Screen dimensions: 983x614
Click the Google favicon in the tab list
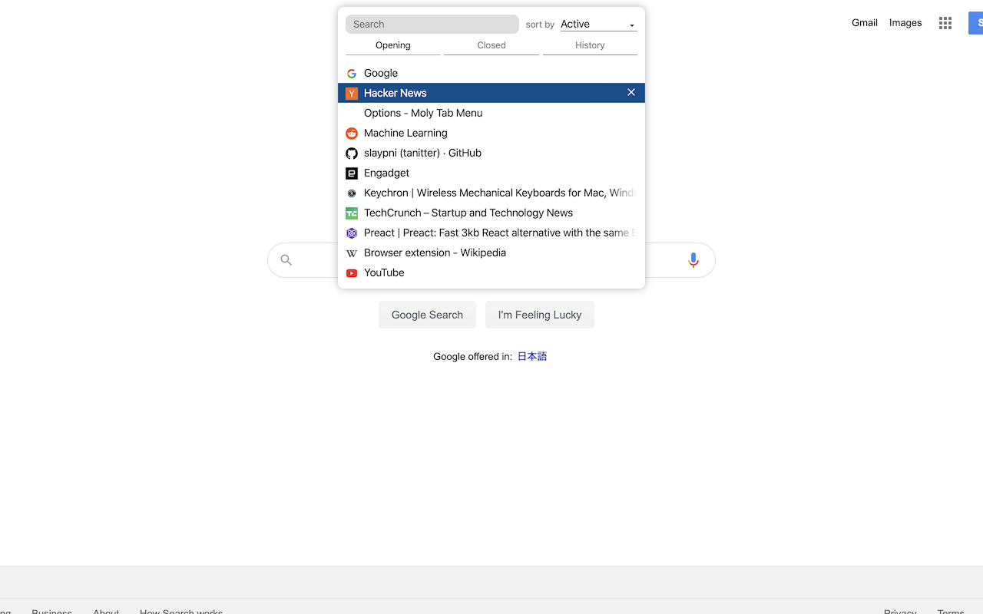[x=352, y=74]
